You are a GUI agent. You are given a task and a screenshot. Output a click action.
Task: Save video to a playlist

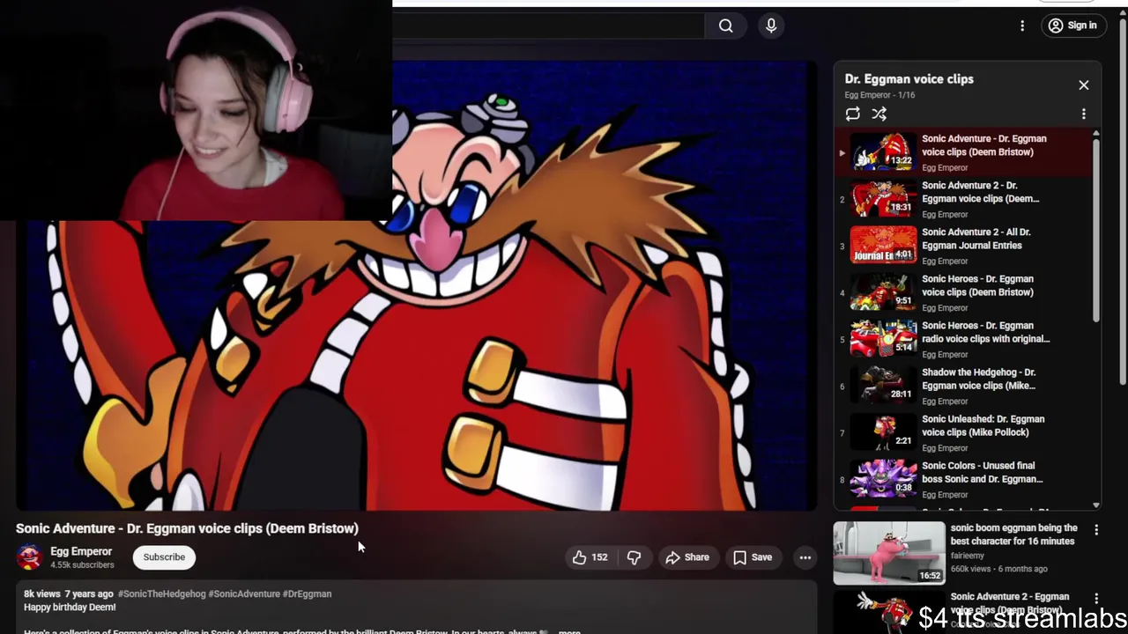click(x=753, y=557)
